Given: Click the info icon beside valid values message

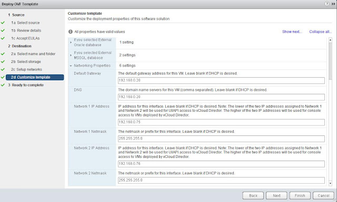Looking at the screenshot, I should click(70, 31).
